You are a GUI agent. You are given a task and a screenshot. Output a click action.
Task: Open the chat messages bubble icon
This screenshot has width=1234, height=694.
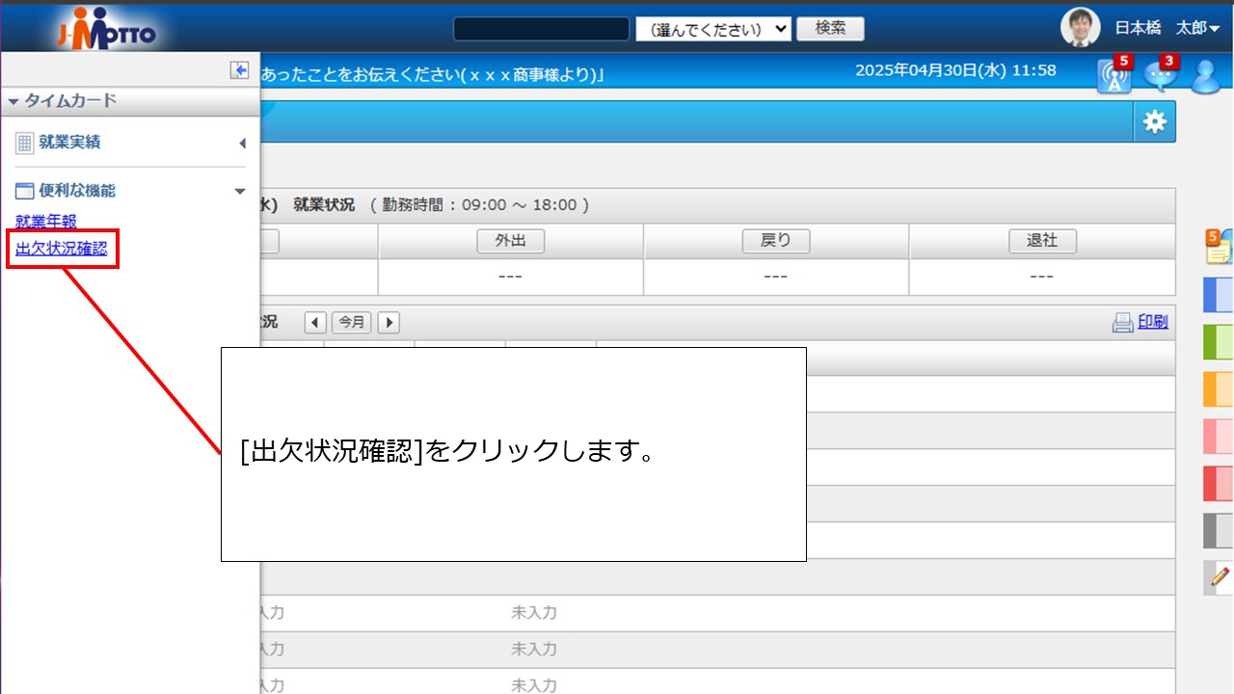1160,76
